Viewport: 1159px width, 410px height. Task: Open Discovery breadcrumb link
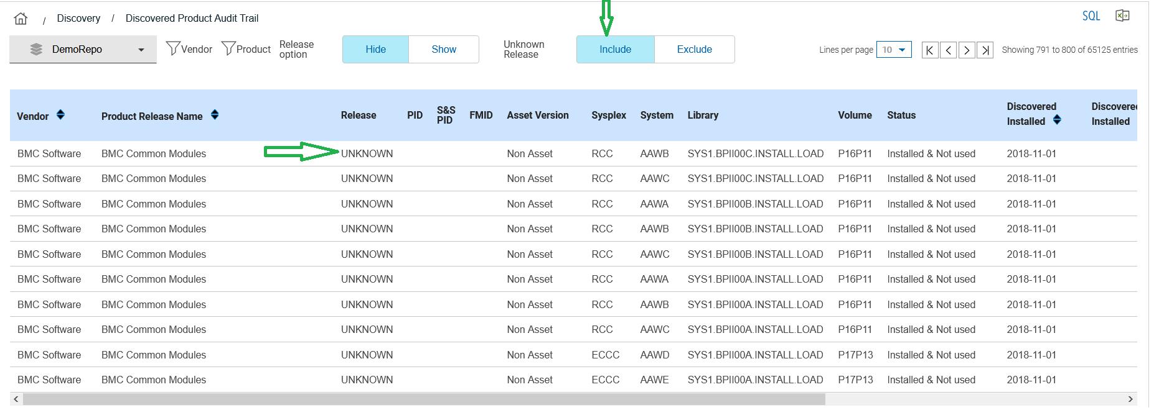tap(78, 18)
